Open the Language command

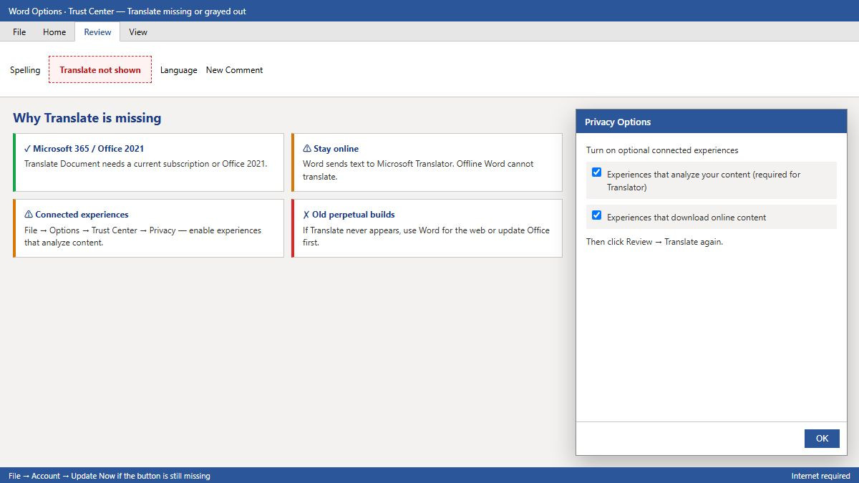coord(179,70)
